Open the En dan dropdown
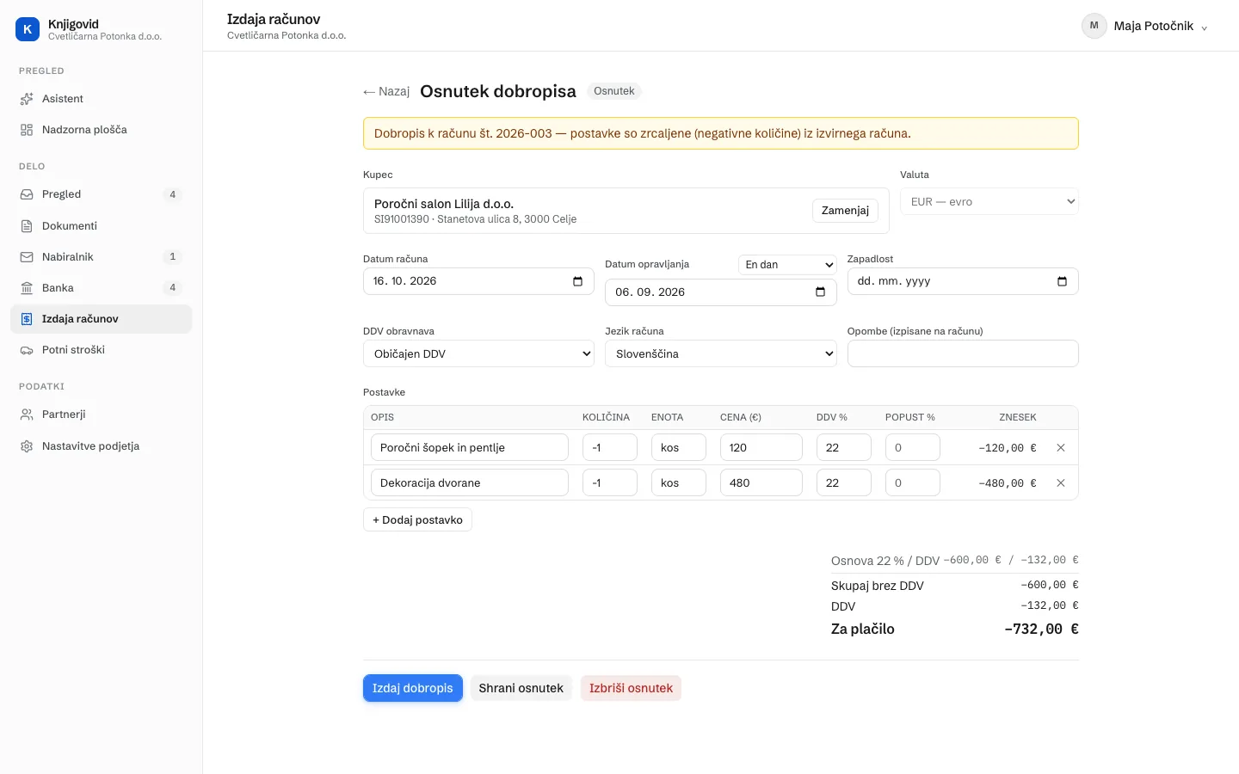 787,265
